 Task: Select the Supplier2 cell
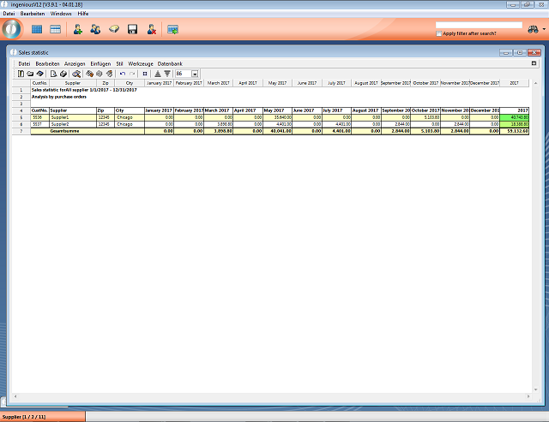coord(73,124)
